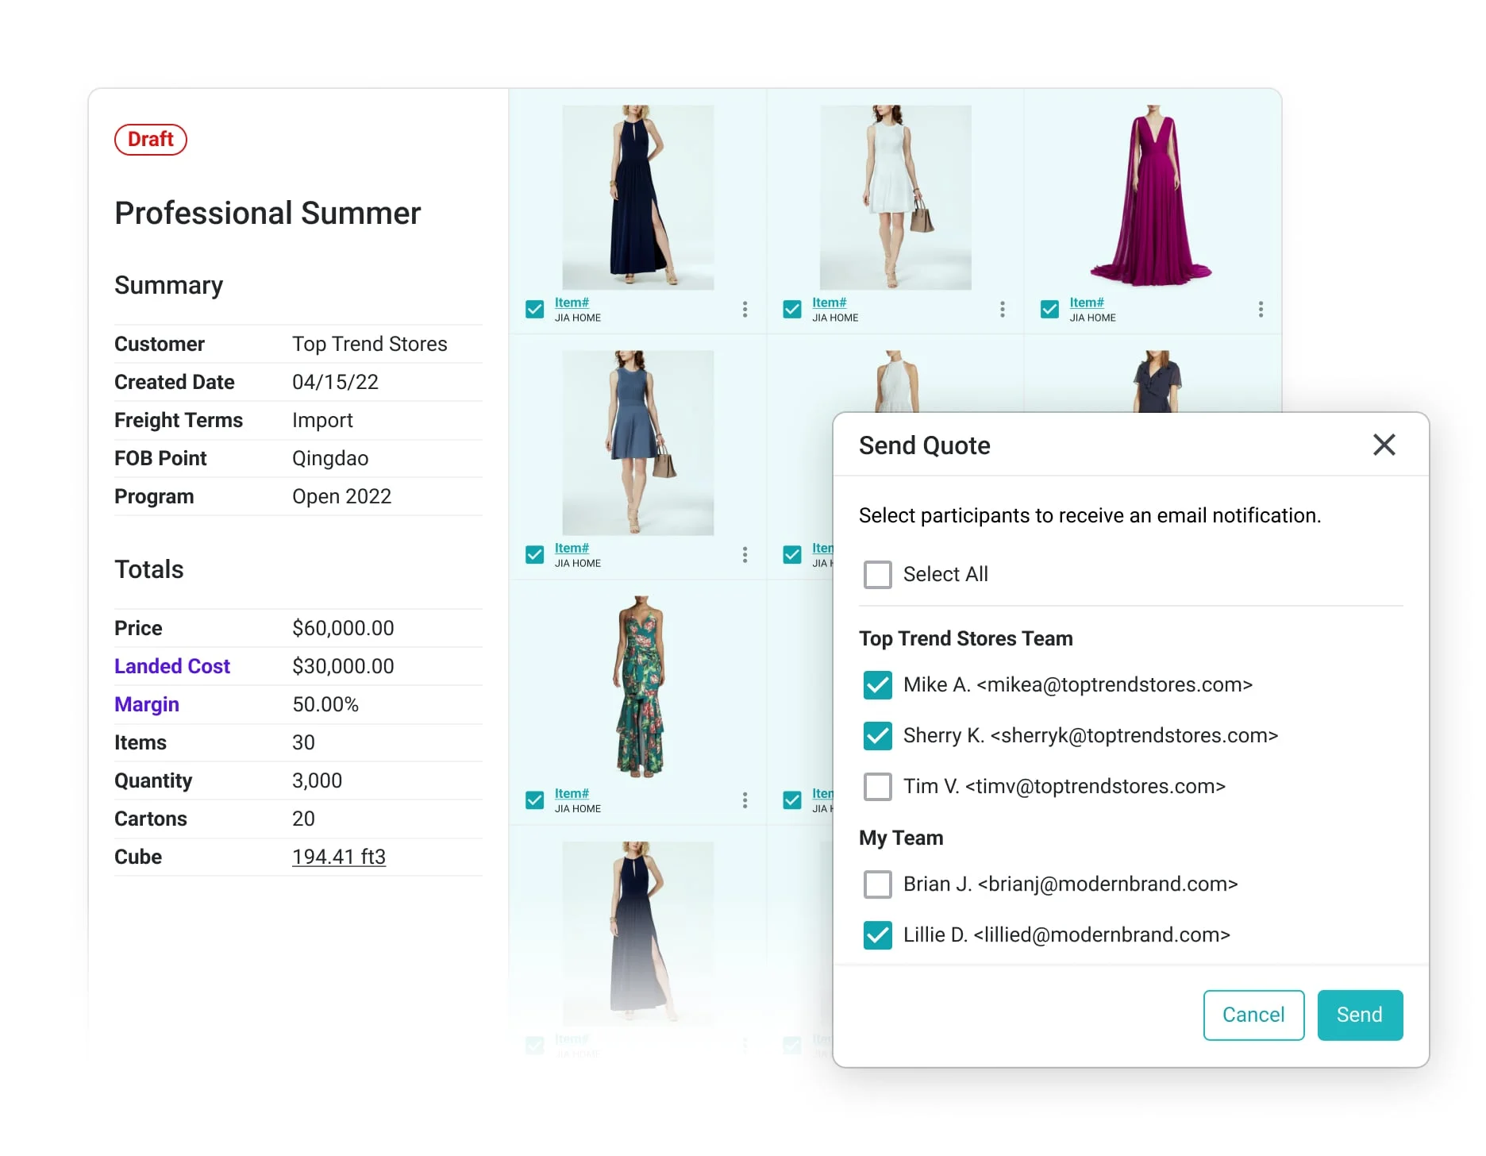
Task: Open kebab menu for navy maxi dress item
Action: tap(745, 309)
